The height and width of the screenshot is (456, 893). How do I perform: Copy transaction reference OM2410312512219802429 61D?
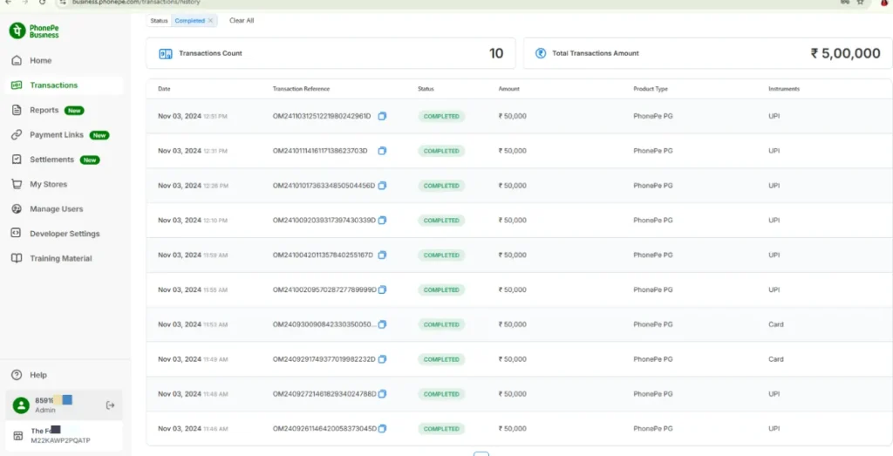pyautogui.click(x=382, y=116)
